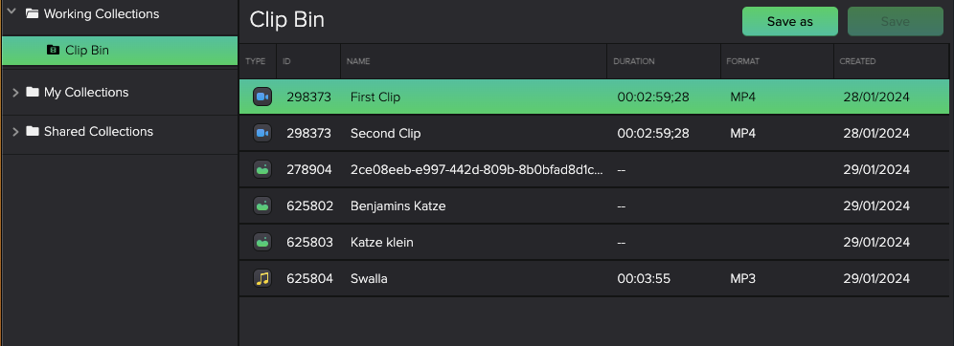Select the Swalla audio row
Screen dimensions: 954x346
594,279
